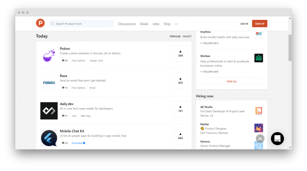Click Potion's description text
The image size is (307, 171).
[x=90, y=53]
